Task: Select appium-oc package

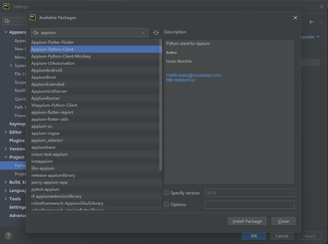Action: tap(95, 126)
